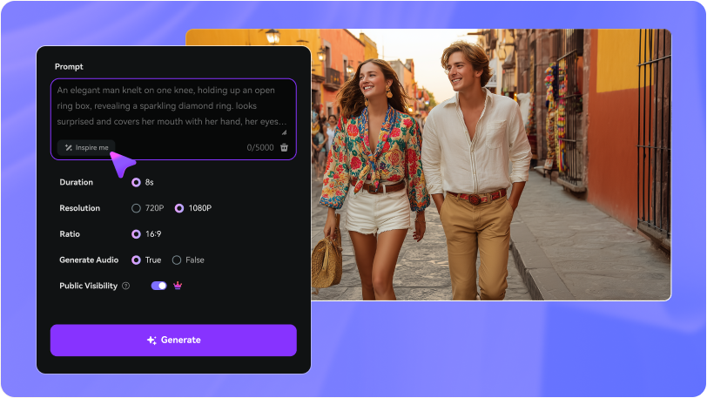Viewport: 707px width, 398px height.
Task: Click the 0/5000 character counter
Action: click(x=260, y=147)
